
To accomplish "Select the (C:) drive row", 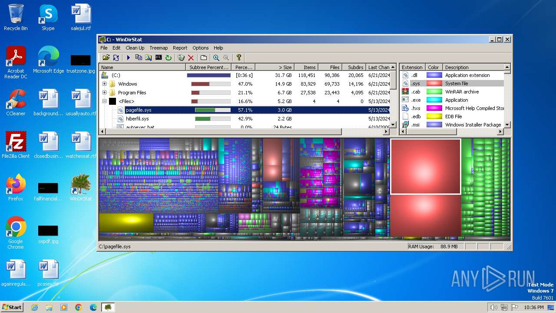I will pos(245,75).
